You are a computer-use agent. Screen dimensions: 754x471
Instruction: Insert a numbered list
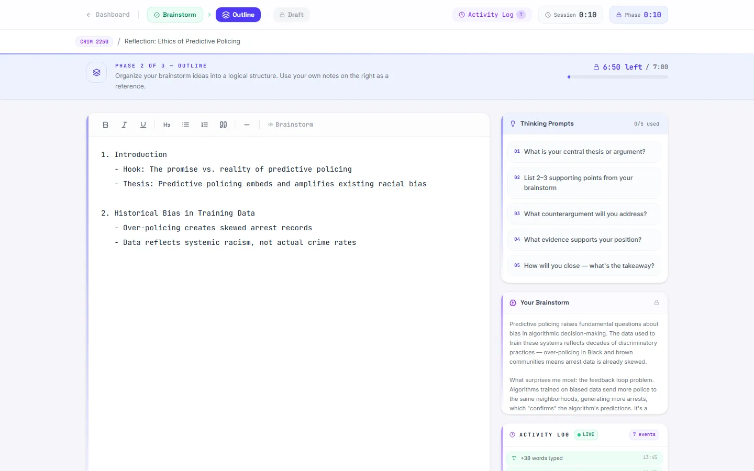(x=204, y=125)
